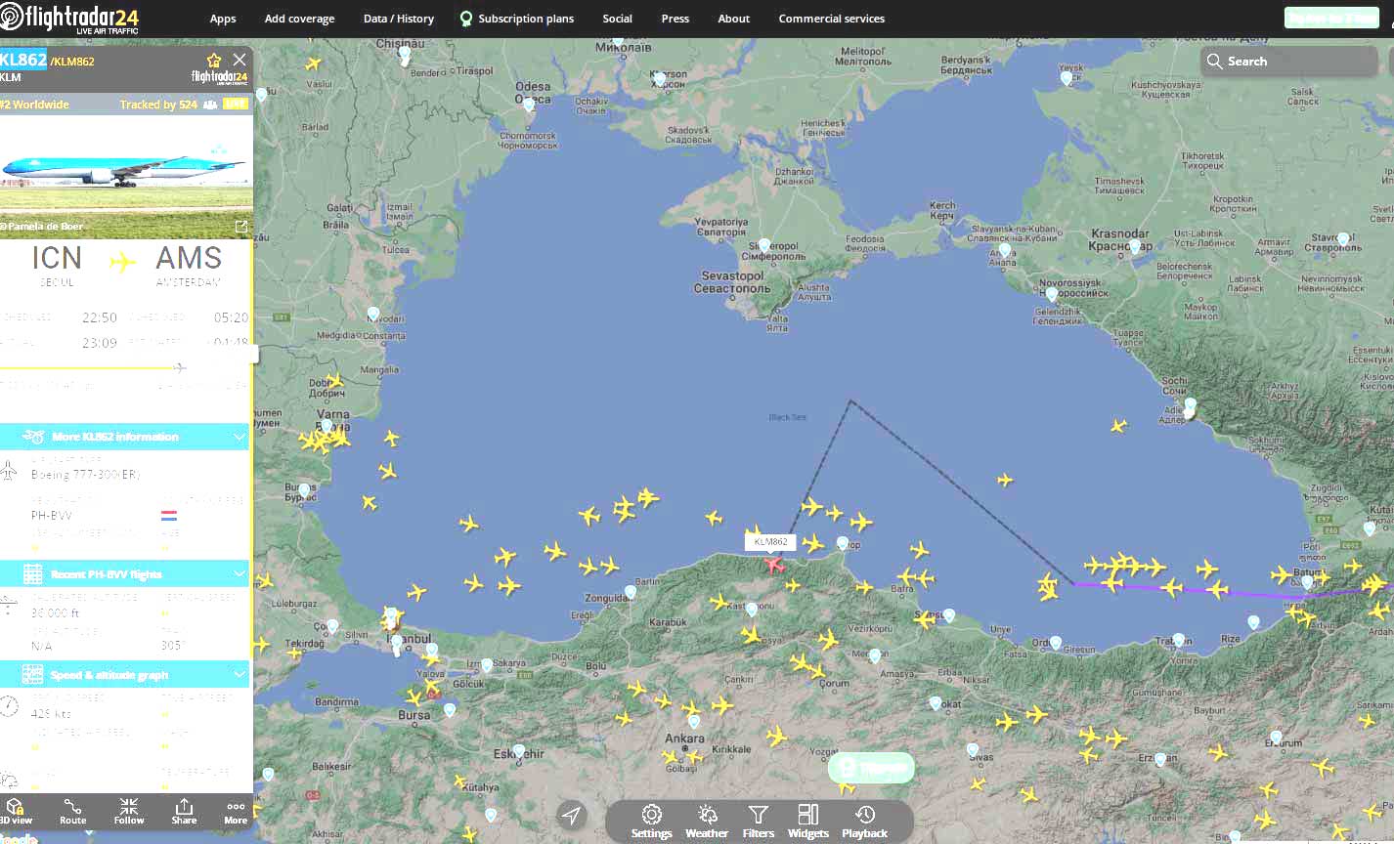This screenshot has width=1394, height=844.
Task: Click the Flightradar24 logo
Action: pyautogui.click(x=70, y=18)
